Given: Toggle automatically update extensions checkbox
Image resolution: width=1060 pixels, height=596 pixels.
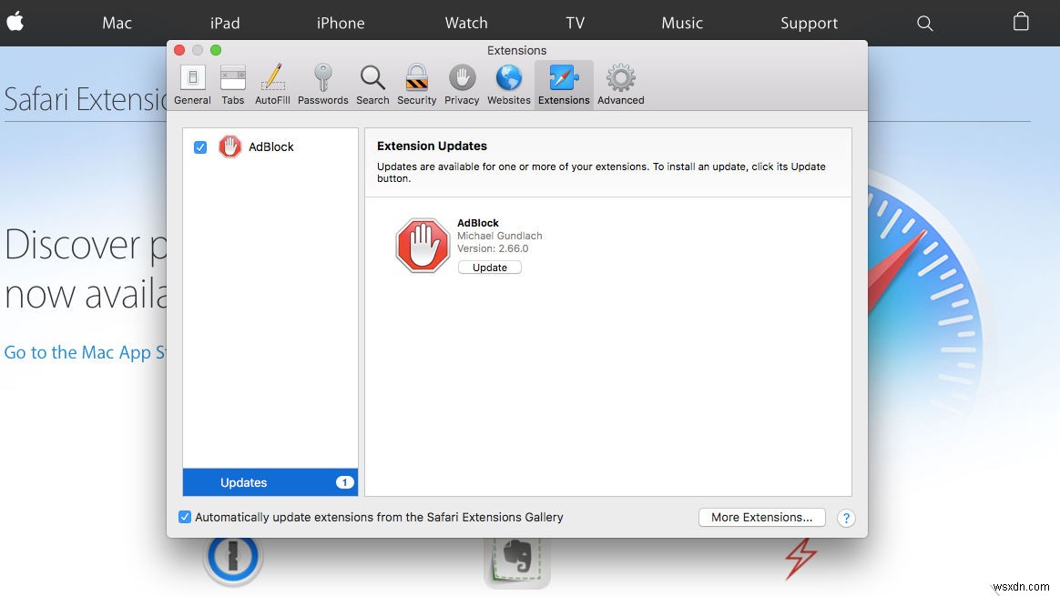Looking at the screenshot, I should click(185, 517).
